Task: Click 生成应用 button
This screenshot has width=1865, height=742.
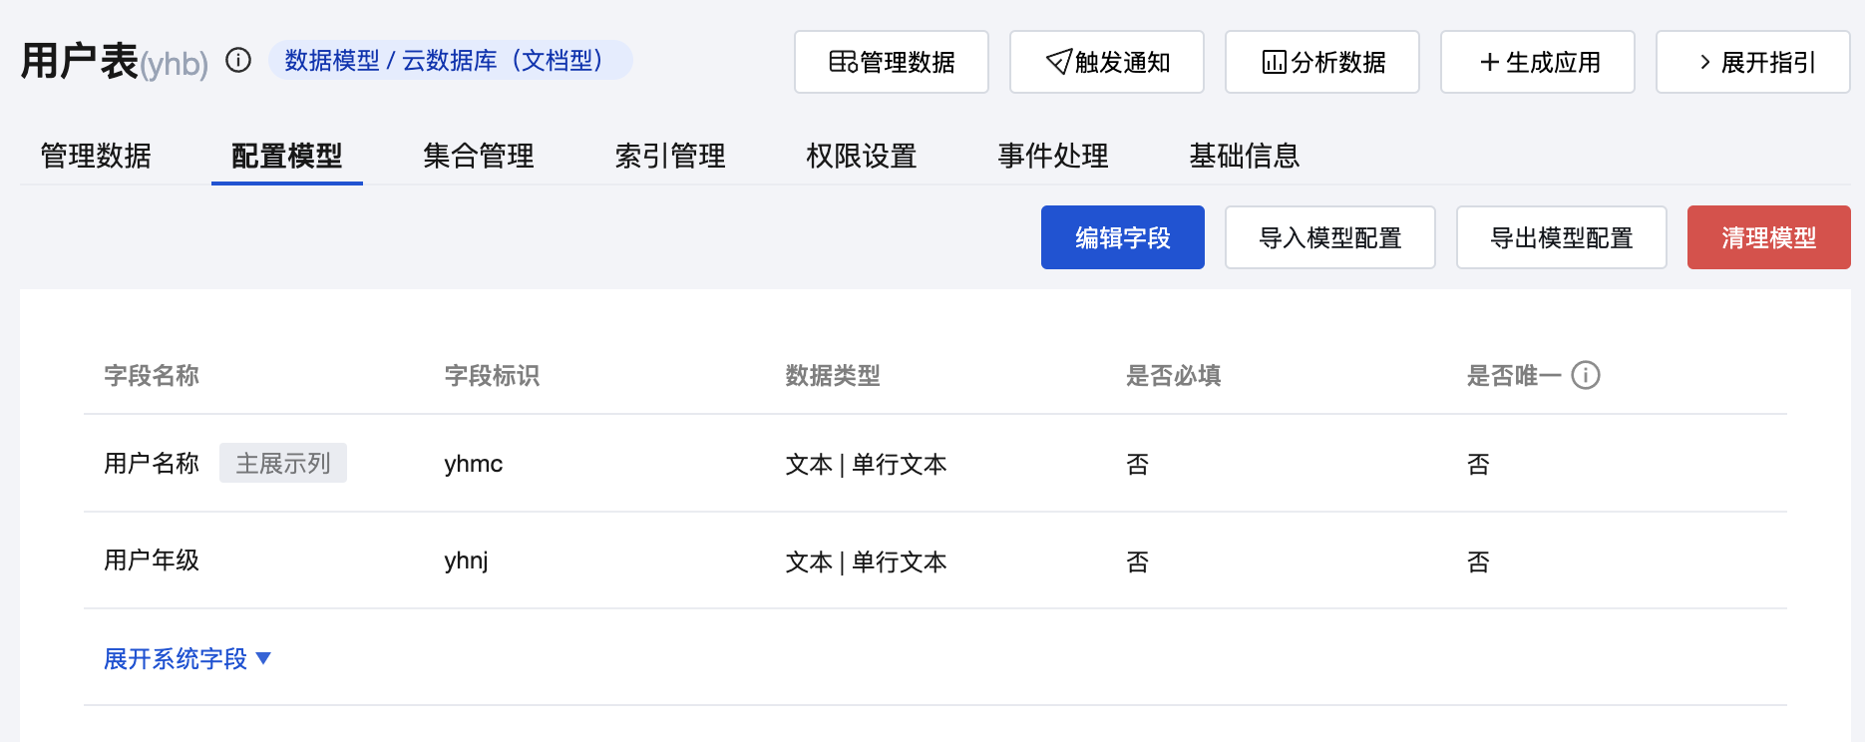Action: click(1538, 62)
